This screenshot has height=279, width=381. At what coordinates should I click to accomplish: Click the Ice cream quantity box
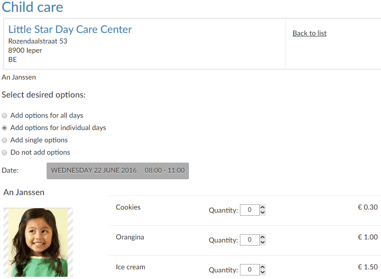[249, 270]
